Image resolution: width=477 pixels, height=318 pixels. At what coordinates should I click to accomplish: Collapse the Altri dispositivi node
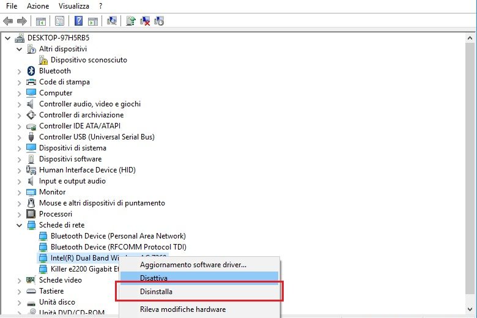(x=19, y=49)
